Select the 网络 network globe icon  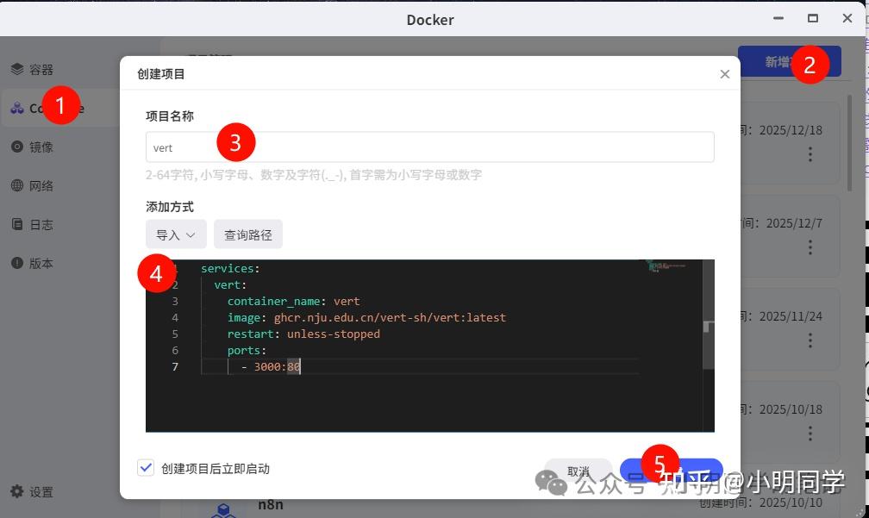(17, 186)
